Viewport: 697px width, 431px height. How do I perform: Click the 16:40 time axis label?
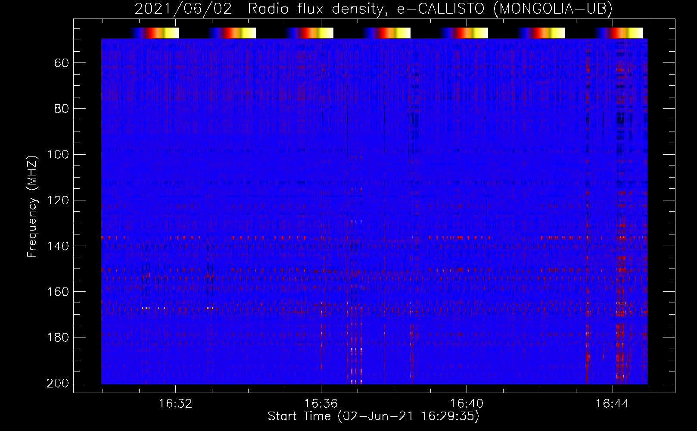tap(467, 404)
